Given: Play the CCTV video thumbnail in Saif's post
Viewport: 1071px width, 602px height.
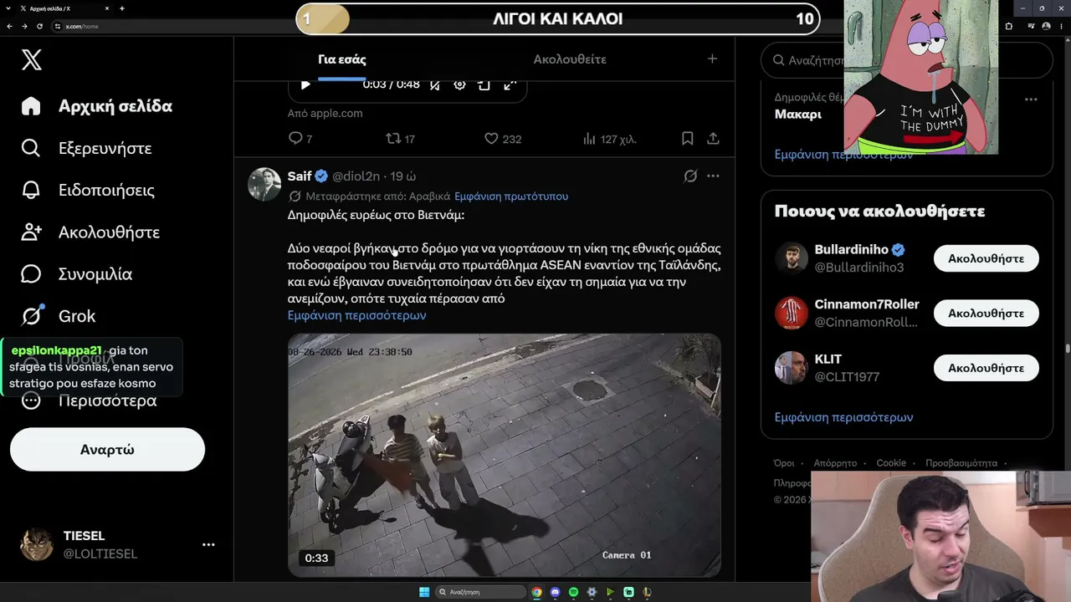Looking at the screenshot, I should 505,456.
